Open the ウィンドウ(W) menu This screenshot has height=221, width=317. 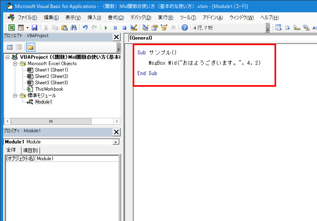tap(242, 18)
